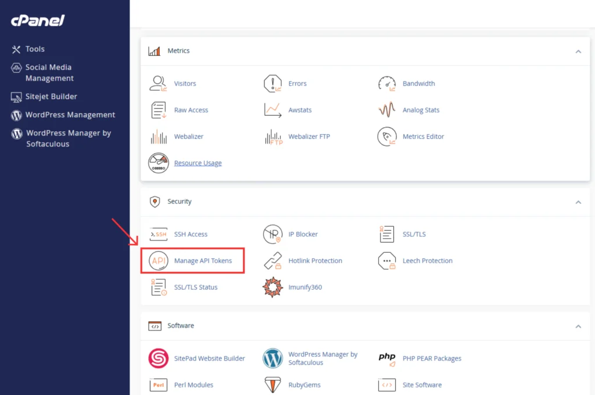Click the Visitors icon
The height and width of the screenshot is (395, 595).
[158, 84]
